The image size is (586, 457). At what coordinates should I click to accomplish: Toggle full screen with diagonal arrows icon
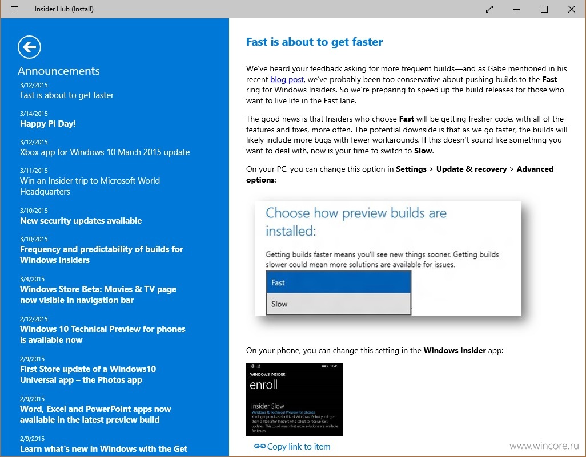coord(489,9)
